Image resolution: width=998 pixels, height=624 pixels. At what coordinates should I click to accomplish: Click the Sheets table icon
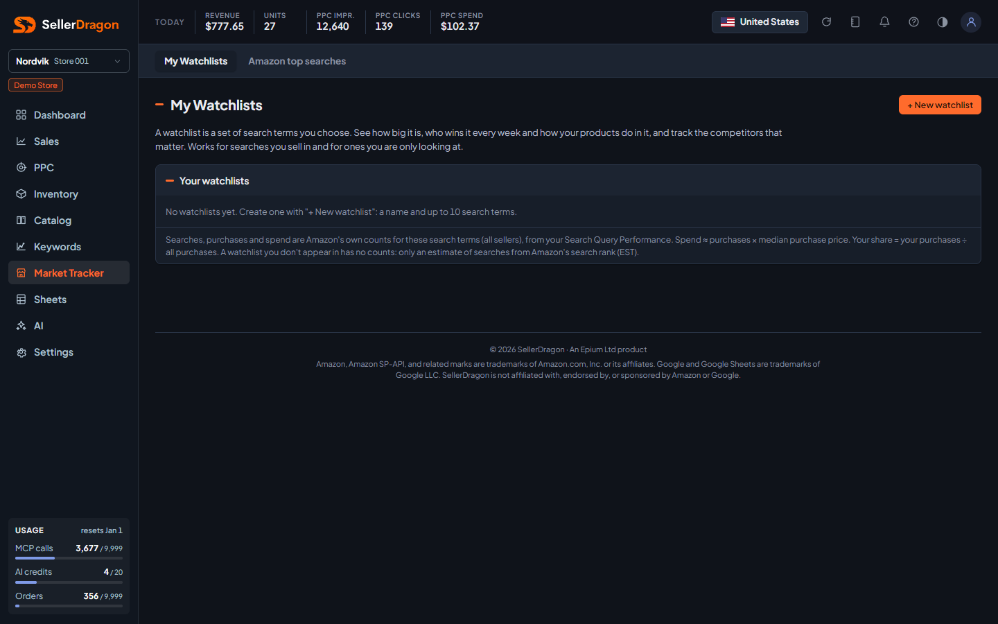coord(21,300)
